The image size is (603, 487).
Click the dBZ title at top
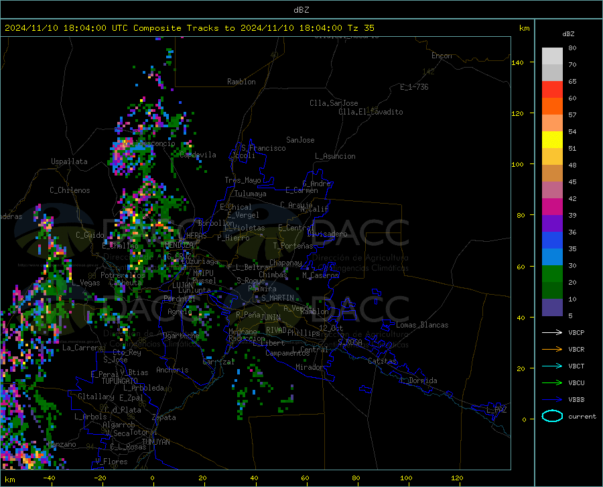coord(301,10)
